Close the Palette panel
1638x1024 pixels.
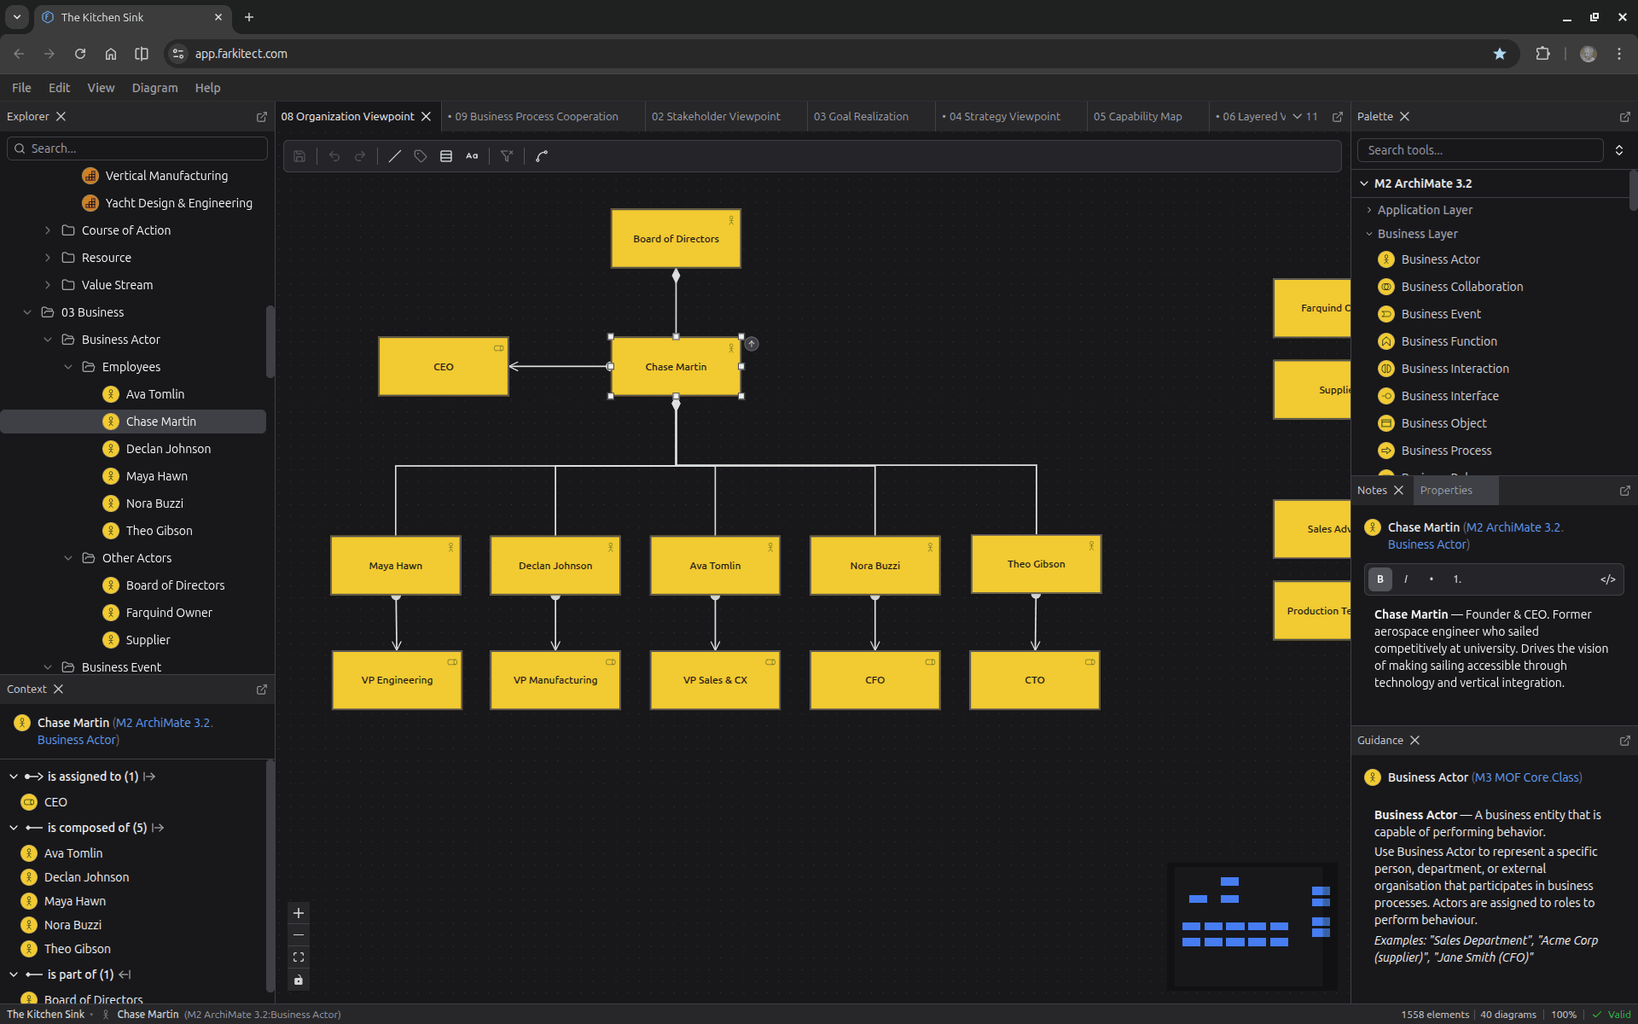[1404, 117]
